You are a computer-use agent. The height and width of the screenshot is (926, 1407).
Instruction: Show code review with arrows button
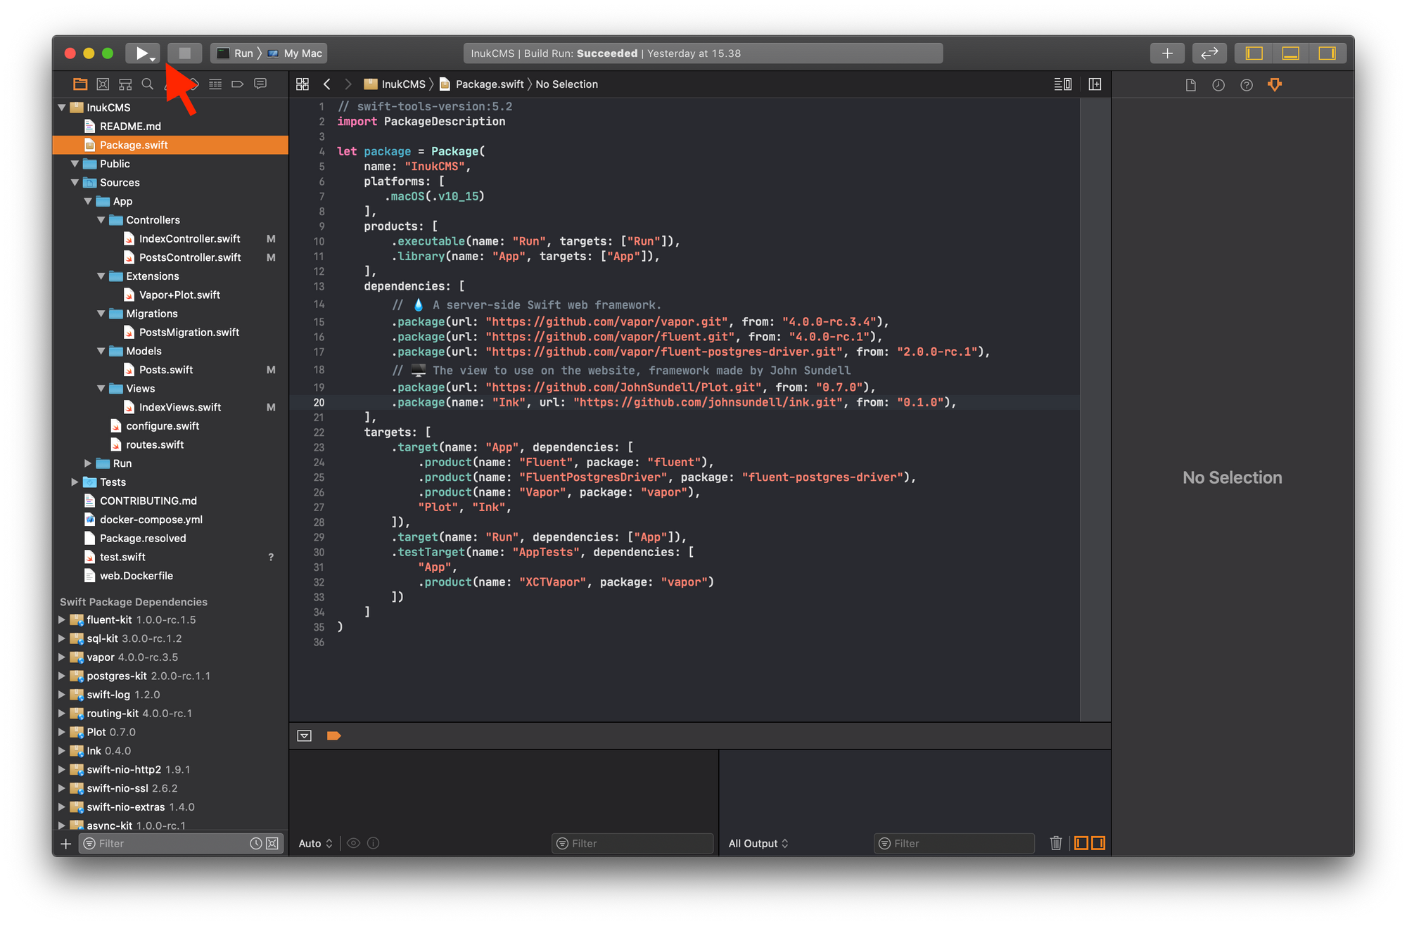coord(1209,53)
